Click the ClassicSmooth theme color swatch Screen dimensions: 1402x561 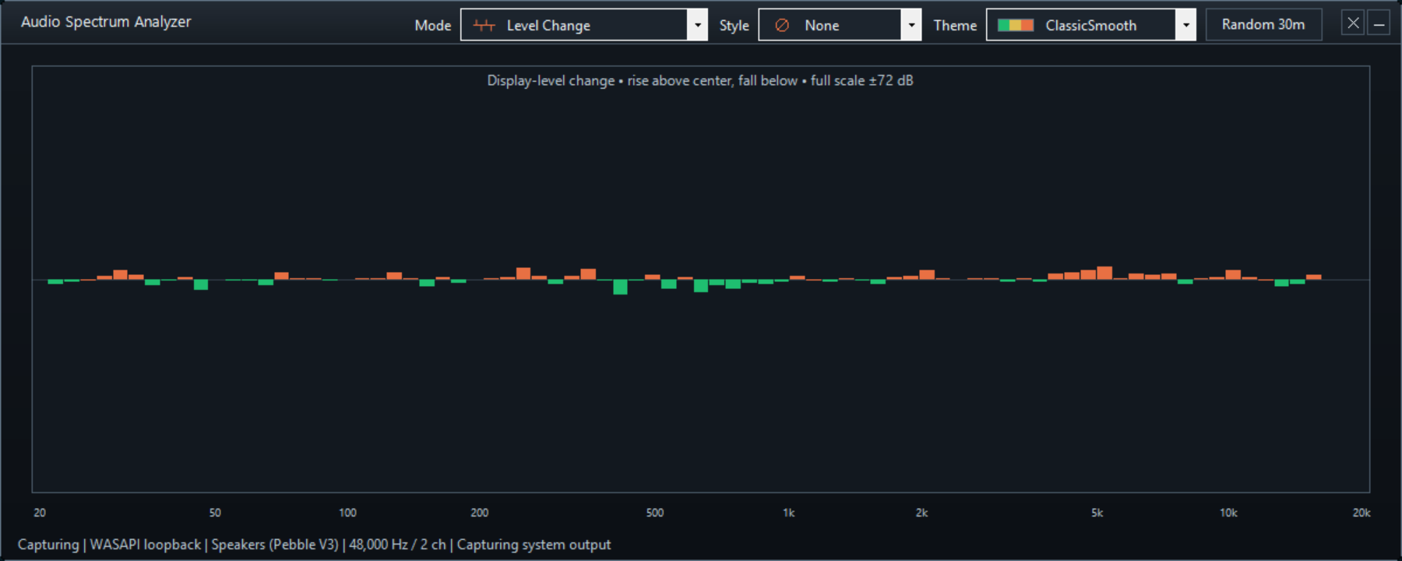point(1016,25)
